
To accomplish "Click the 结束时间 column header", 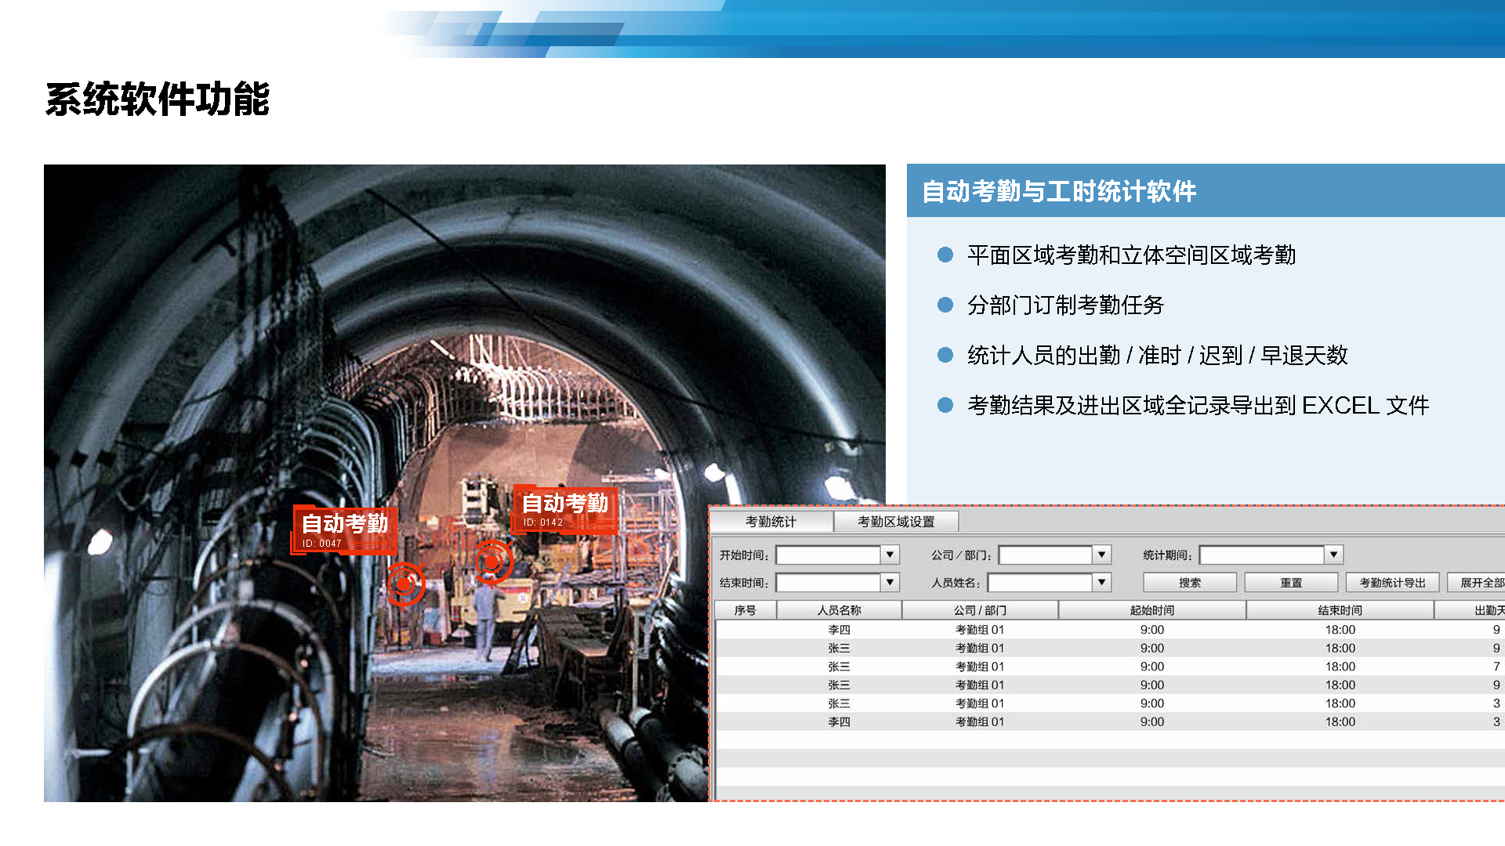I will point(1340,610).
